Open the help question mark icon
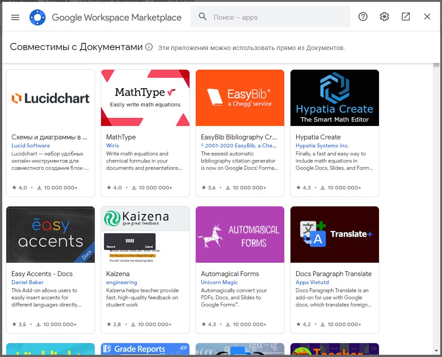This screenshot has width=442, height=357. pyautogui.click(x=363, y=17)
